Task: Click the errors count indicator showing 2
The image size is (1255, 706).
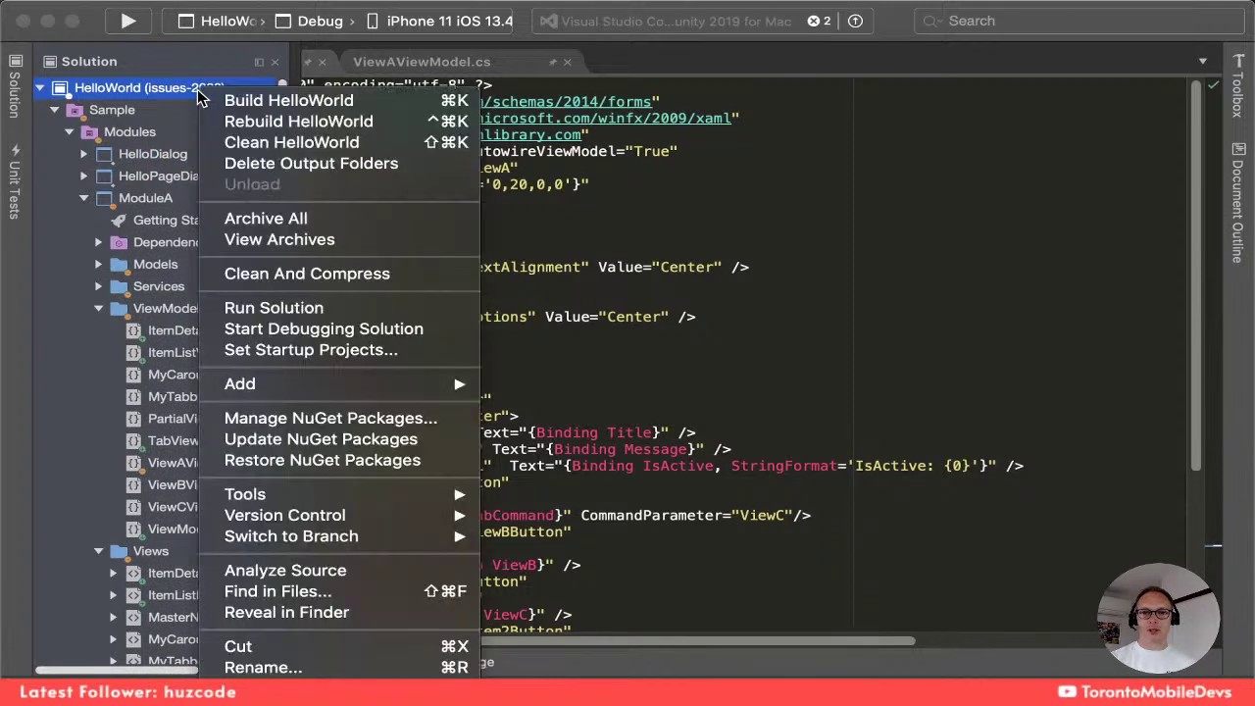Action: [820, 21]
